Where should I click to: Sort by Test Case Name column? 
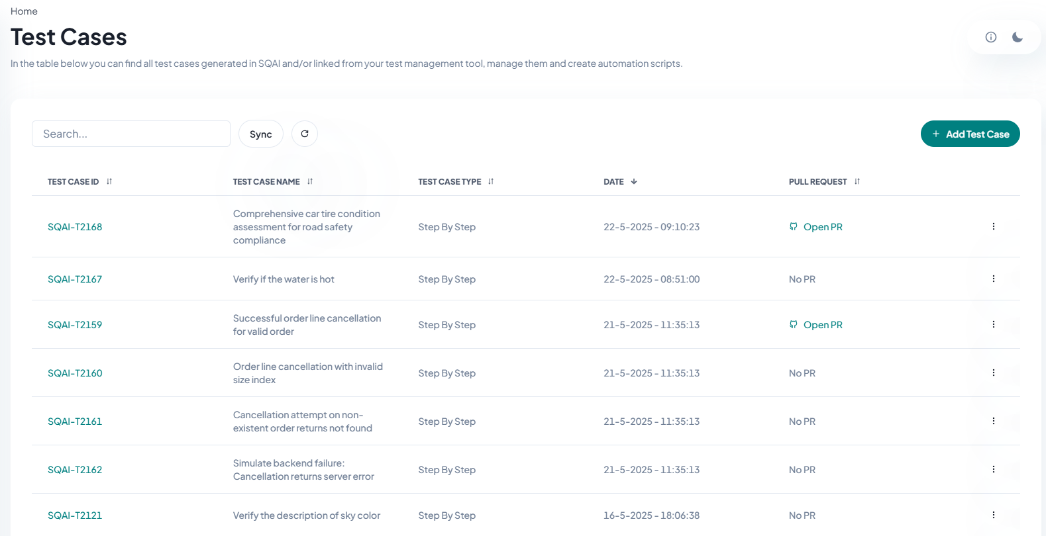[x=310, y=181]
